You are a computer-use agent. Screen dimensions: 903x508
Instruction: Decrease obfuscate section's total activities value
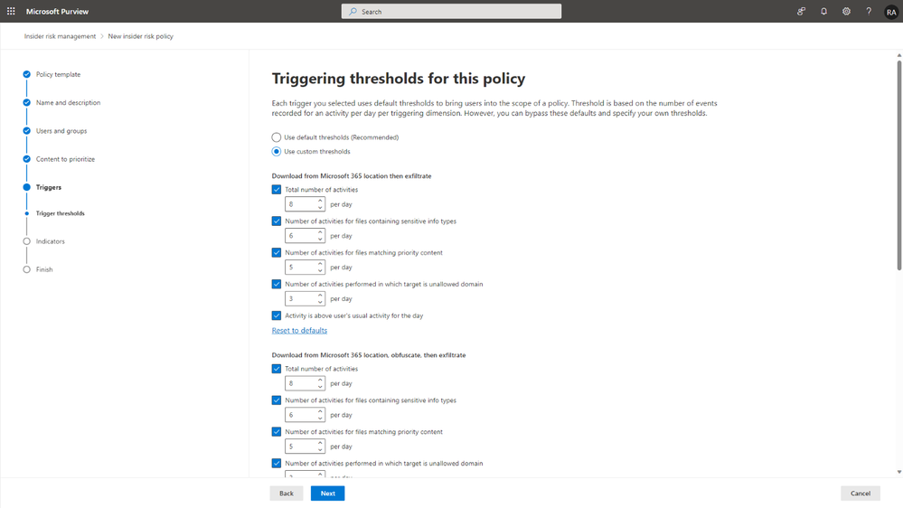[320, 387]
